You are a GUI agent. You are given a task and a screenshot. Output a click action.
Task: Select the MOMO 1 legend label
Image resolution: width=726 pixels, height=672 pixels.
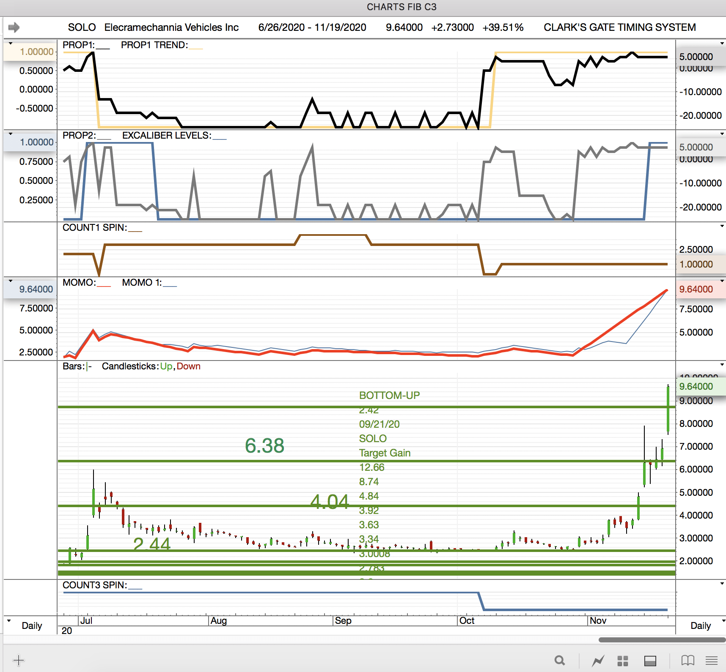142,283
